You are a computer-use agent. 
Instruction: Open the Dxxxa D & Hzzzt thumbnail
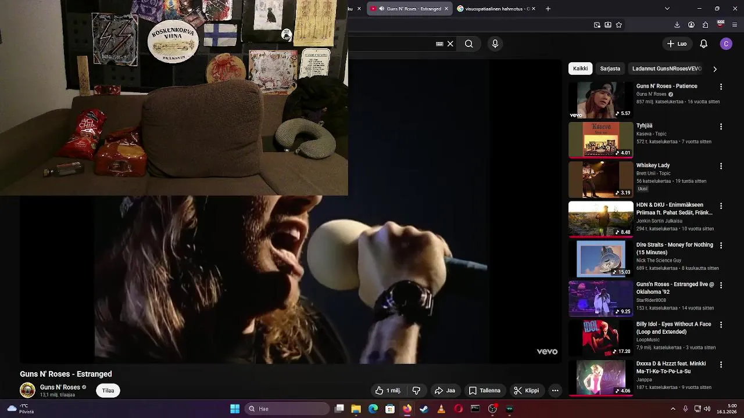point(600,378)
